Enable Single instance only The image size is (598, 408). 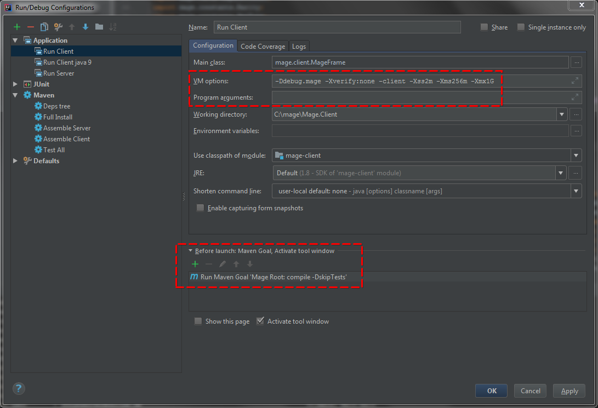521,27
